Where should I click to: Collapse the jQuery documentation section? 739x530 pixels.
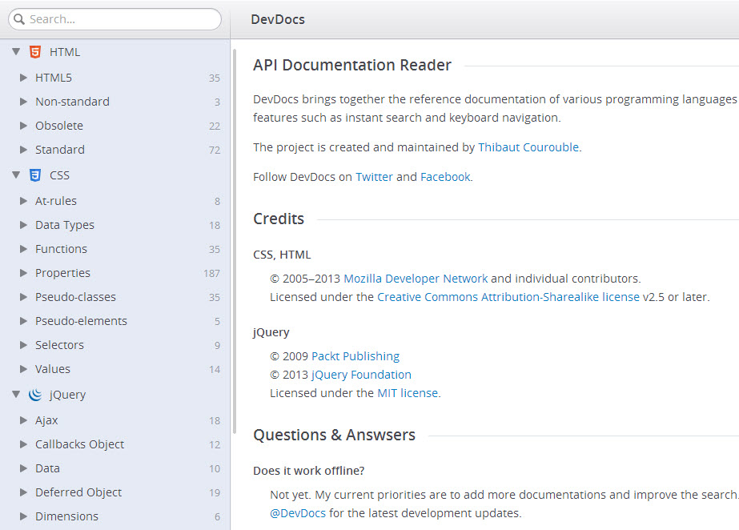coord(16,395)
